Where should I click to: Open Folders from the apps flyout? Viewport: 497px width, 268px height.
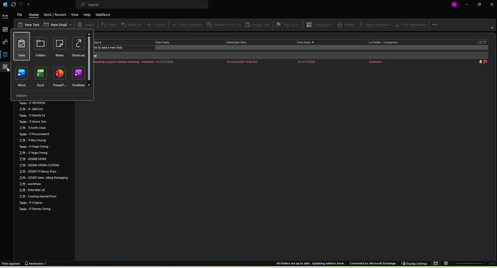41,46
